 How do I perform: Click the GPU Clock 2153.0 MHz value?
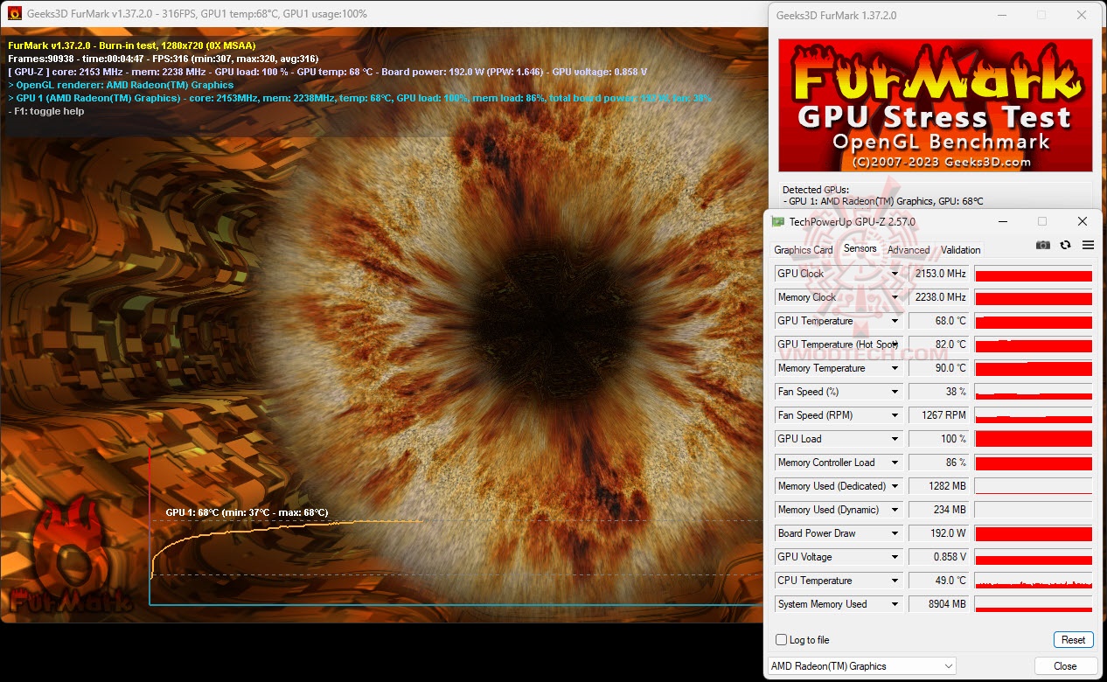tap(938, 274)
